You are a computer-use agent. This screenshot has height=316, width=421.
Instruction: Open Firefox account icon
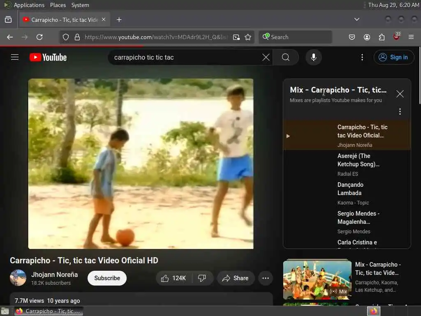[367, 37]
